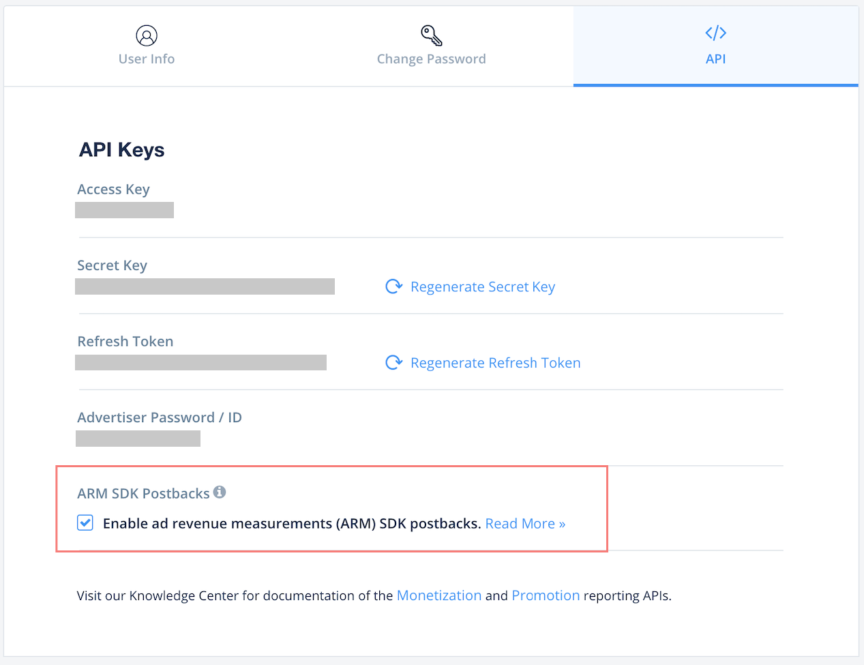The width and height of the screenshot is (864, 665).
Task: Switch to the Change Password tab
Action: point(431,46)
